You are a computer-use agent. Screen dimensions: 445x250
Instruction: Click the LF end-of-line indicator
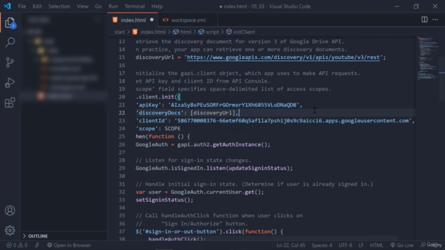coord(361,245)
